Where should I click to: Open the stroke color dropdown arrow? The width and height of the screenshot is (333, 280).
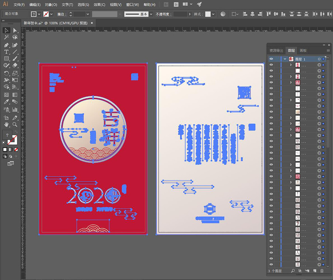tap(51, 14)
